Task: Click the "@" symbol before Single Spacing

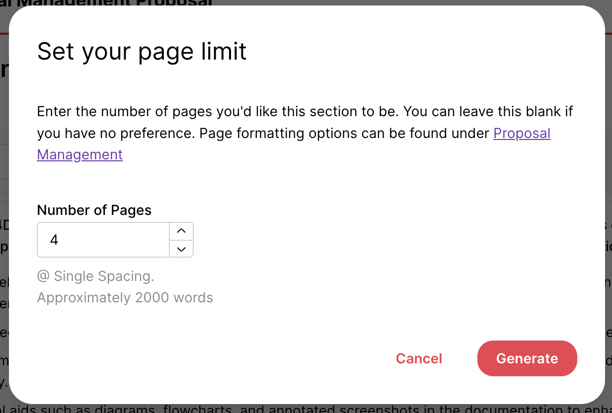Action: click(x=43, y=276)
